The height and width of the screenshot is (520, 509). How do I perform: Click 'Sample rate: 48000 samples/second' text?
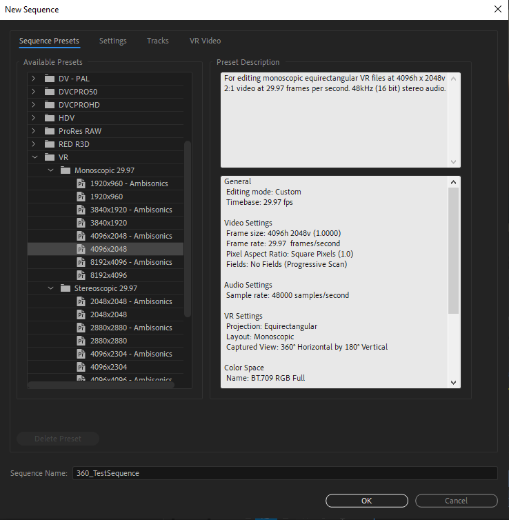pos(288,295)
